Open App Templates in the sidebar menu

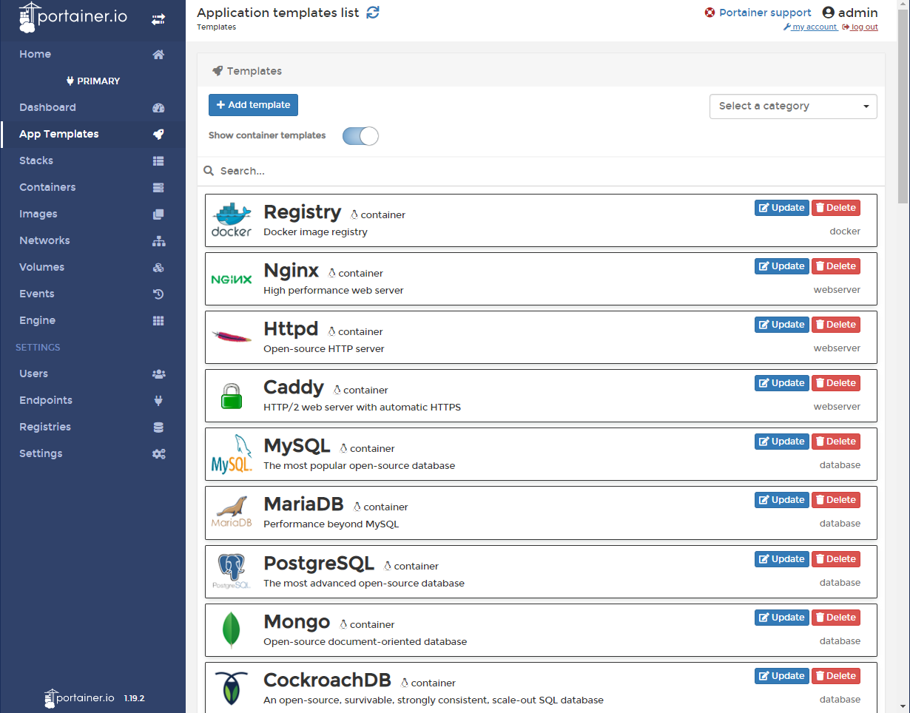pos(59,134)
